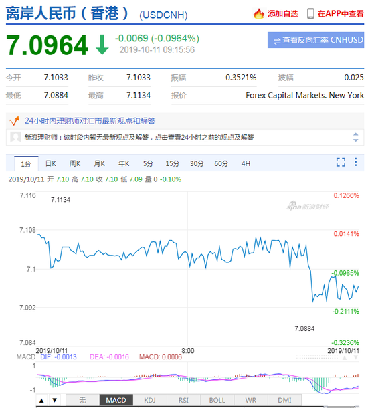Screen dimensions: 368x408
Task: Click the 7.1134 high label on chart
Action: (60, 200)
